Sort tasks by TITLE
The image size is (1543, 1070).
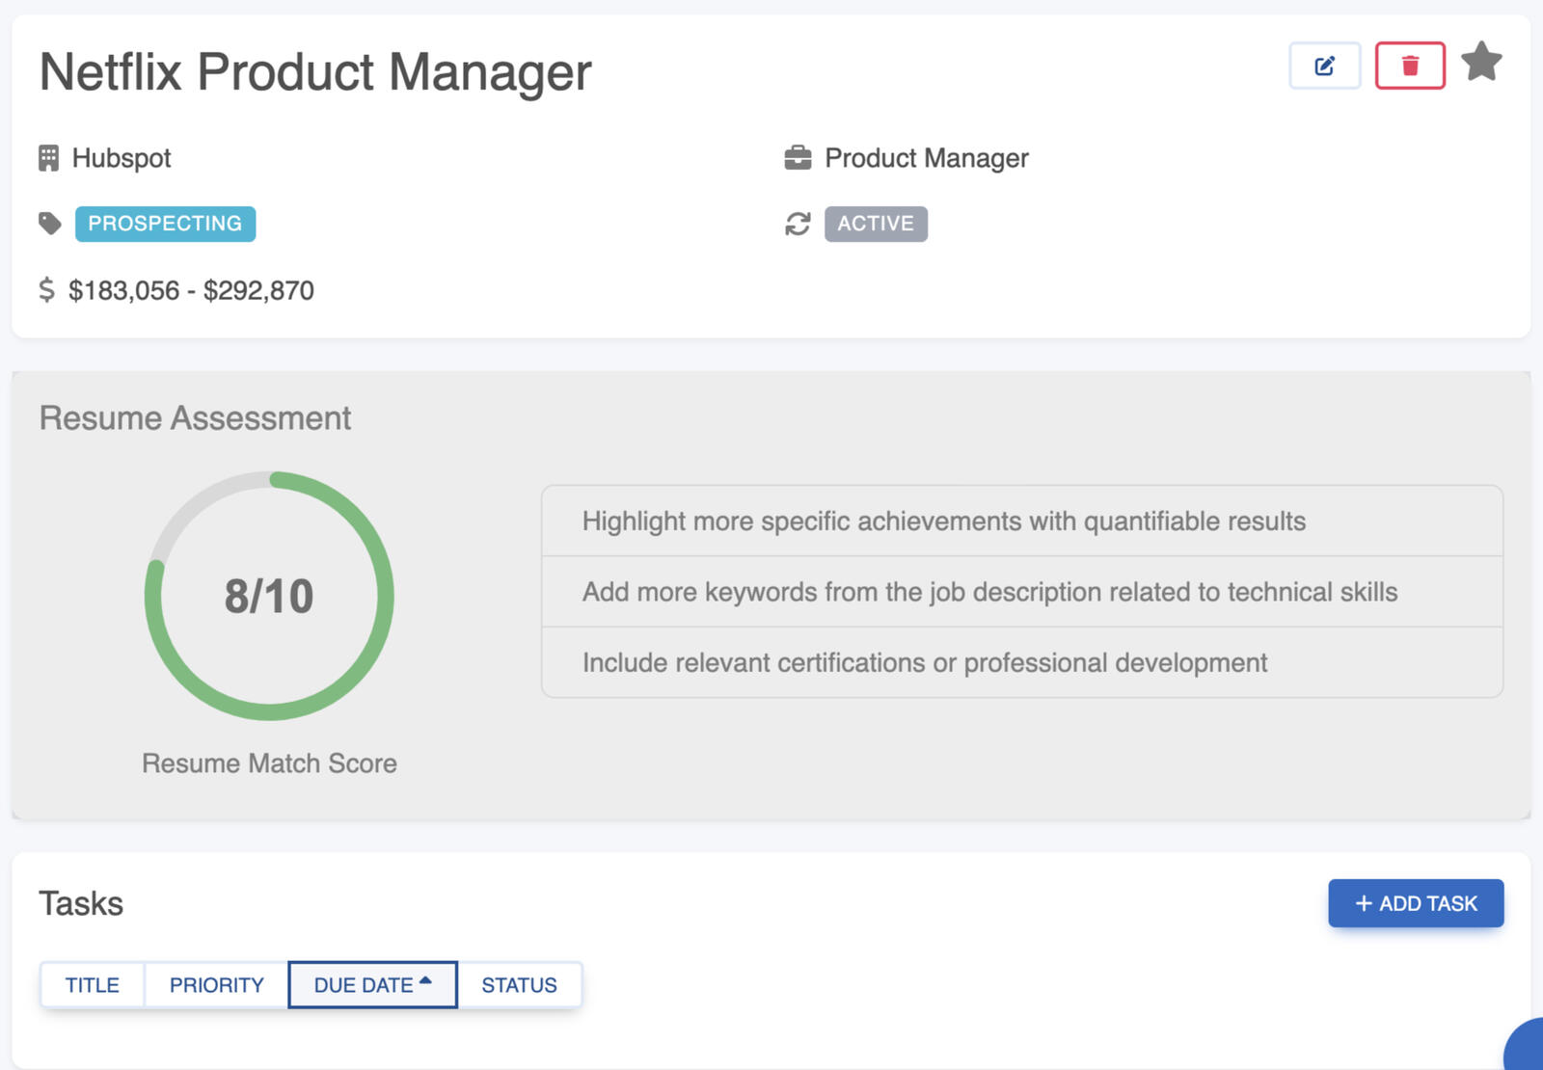(93, 985)
